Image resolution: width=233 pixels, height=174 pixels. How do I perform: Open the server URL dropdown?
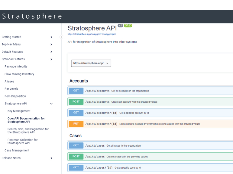(91, 63)
